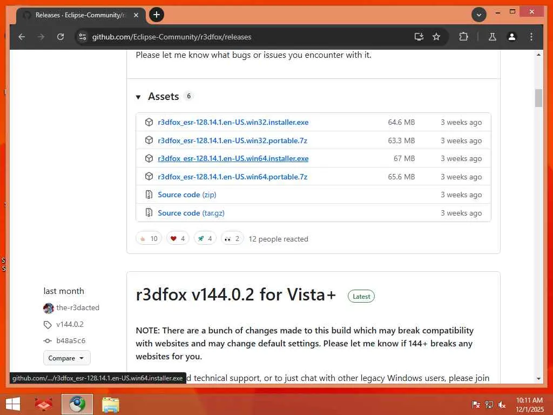553x415 pixels.
Task: Click the forward navigation arrow
Action: (41, 37)
